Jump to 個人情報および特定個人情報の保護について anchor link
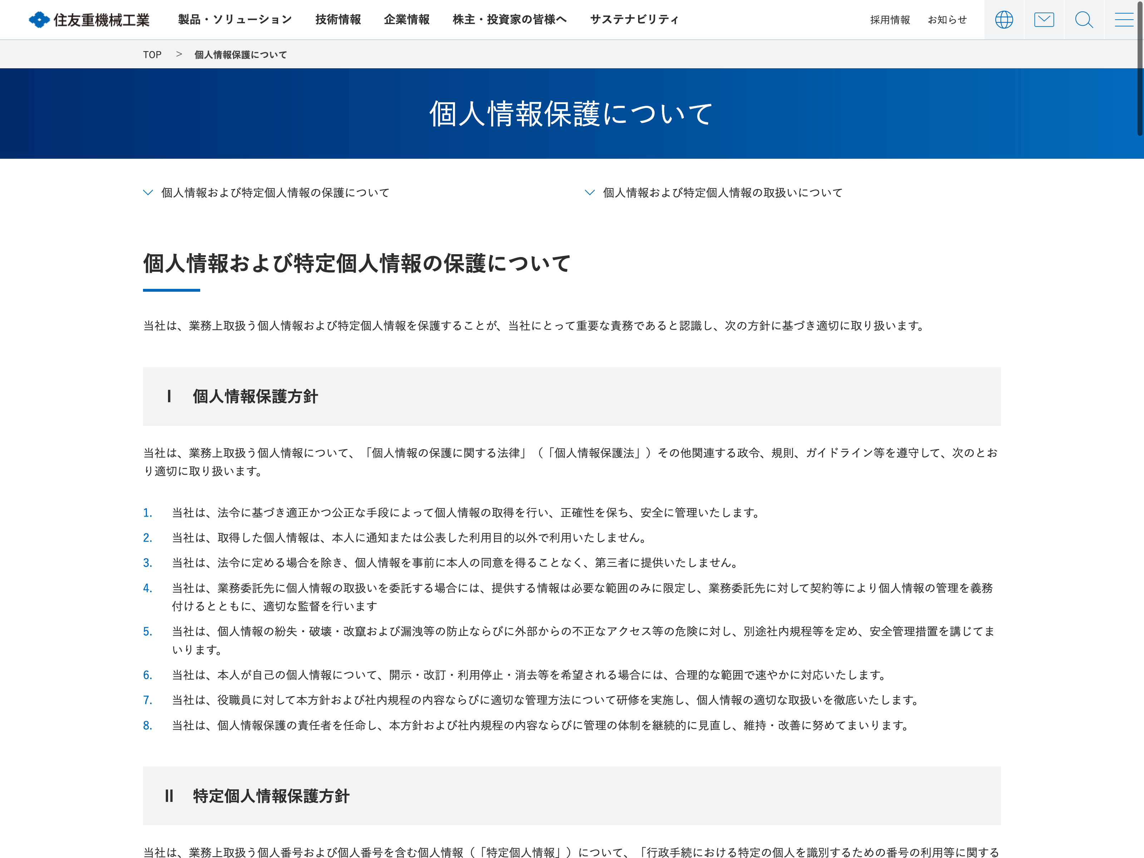This screenshot has width=1144, height=858. tap(275, 193)
